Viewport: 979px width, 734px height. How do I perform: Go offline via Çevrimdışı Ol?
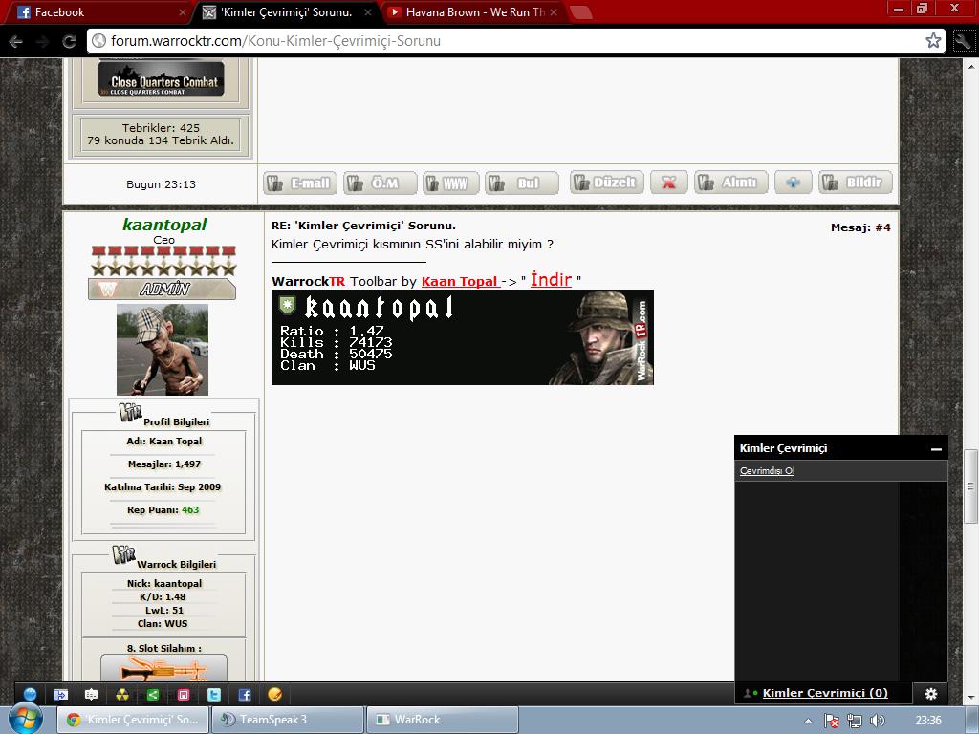pos(767,471)
